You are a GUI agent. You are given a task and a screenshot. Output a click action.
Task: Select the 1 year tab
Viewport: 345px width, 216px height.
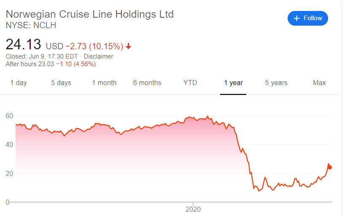(233, 83)
